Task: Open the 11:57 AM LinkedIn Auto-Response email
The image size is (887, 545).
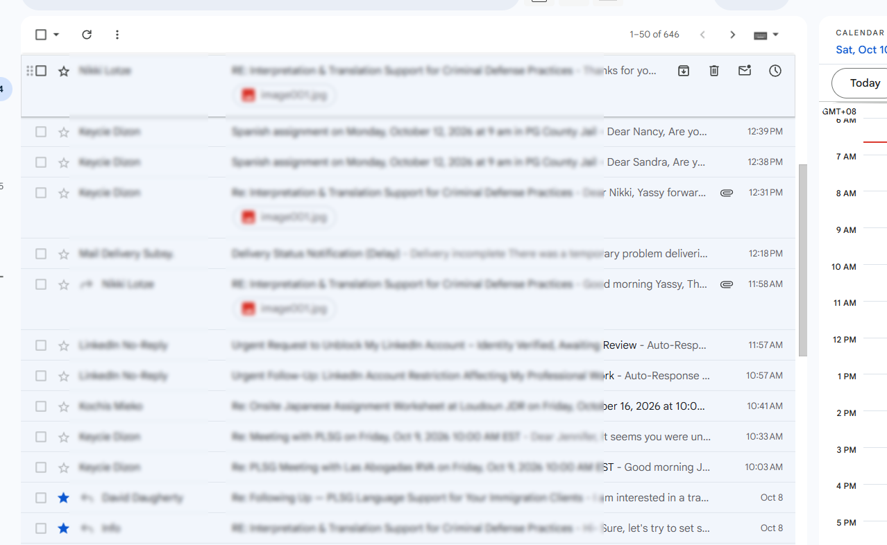Action: click(408, 345)
